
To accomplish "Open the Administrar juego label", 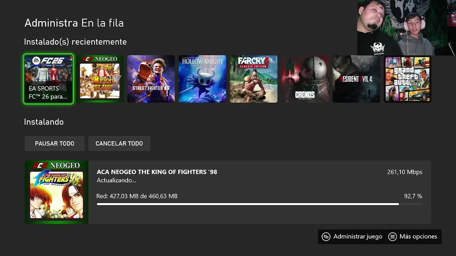I will click(358, 237).
